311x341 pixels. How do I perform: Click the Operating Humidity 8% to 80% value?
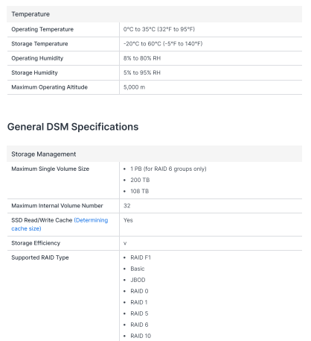[x=142, y=58]
